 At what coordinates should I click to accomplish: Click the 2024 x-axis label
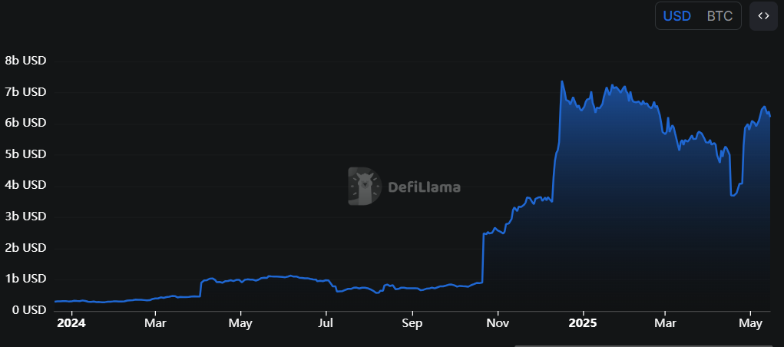[x=71, y=323]
